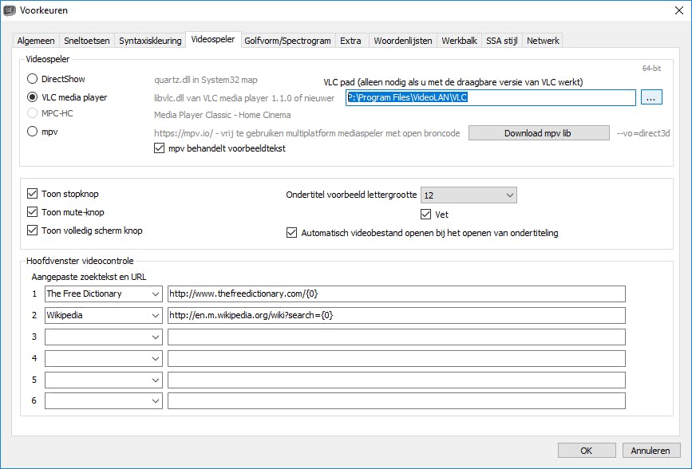Click the Subtitle Edit app icon in title bar
Viewport: 692px width, 469px height.
[10, 10]
